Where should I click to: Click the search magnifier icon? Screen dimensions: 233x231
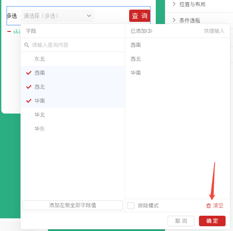coord(27,45)
